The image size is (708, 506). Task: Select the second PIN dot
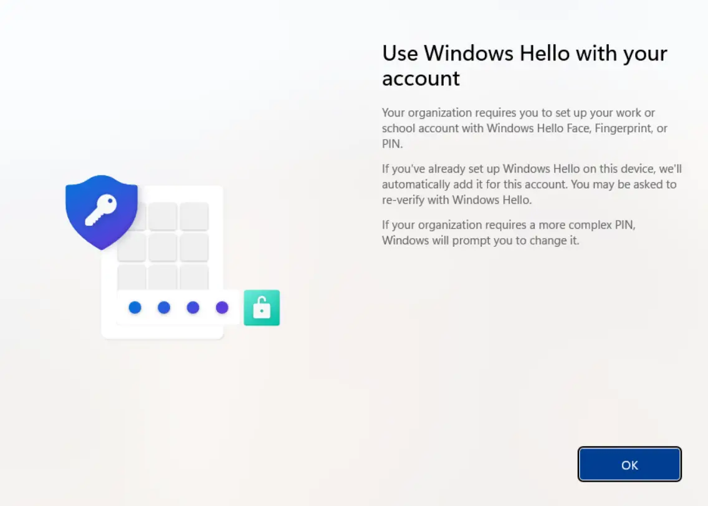(x=163, y=307)
